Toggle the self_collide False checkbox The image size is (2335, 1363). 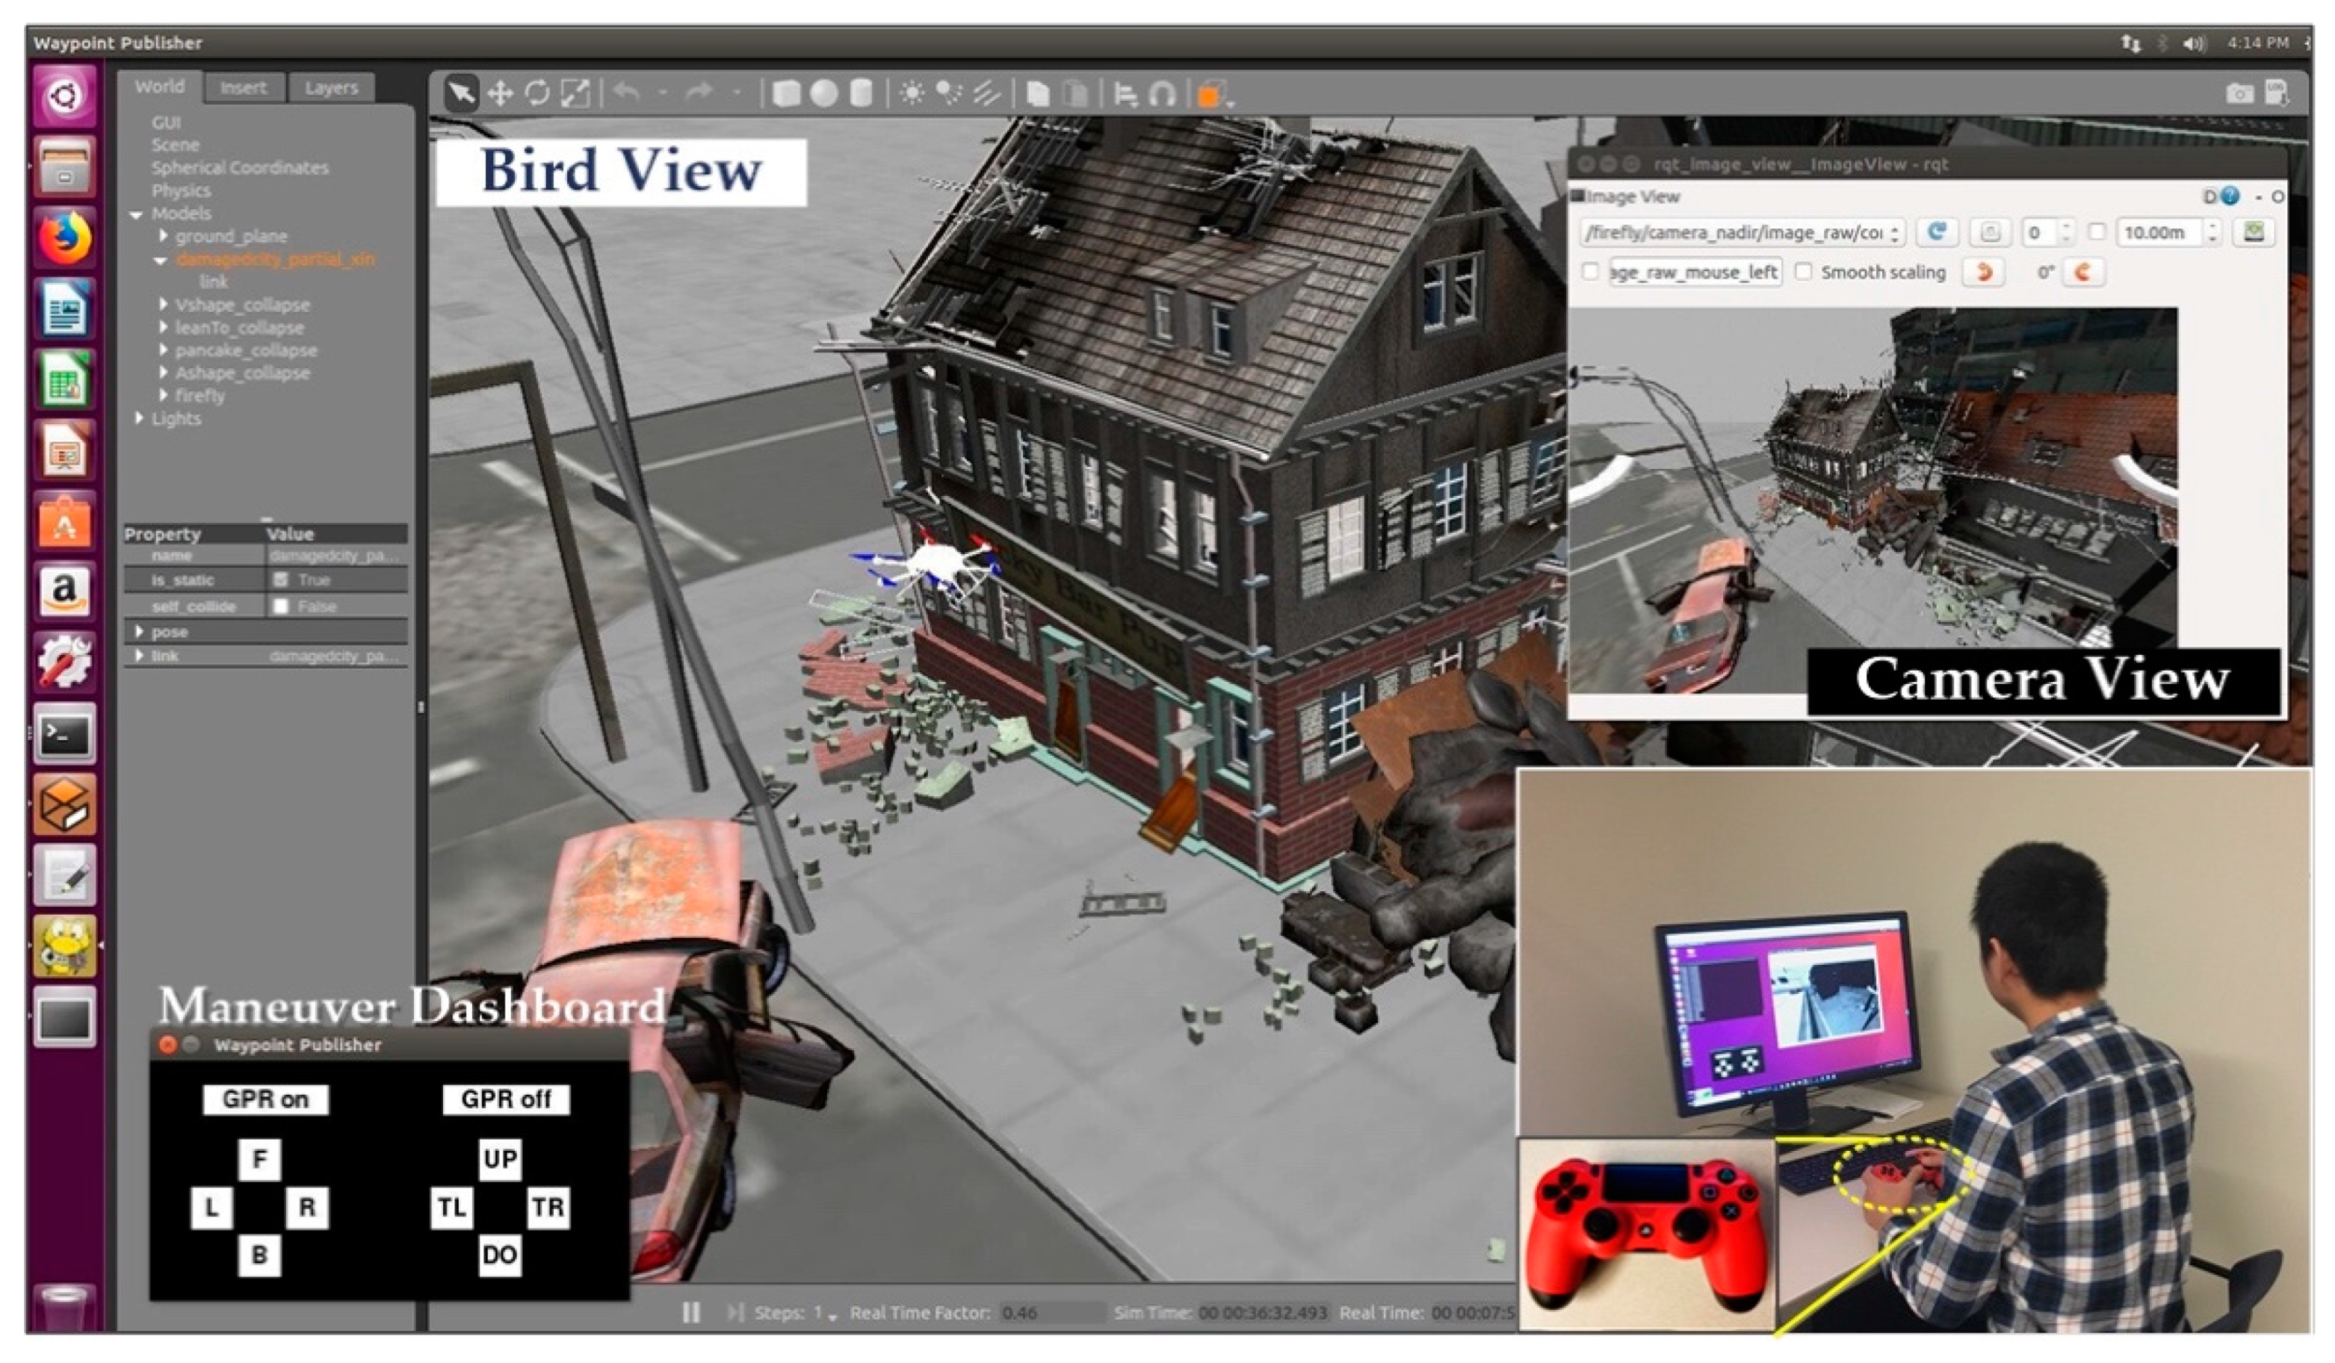(x=281, y=606)
